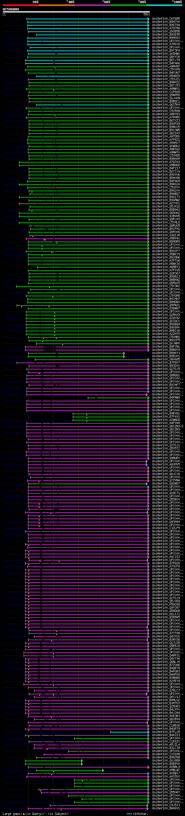Open hit UniRef100_B9SE95
The width and height of the screenshot is (185, 816).
[166, 34]
